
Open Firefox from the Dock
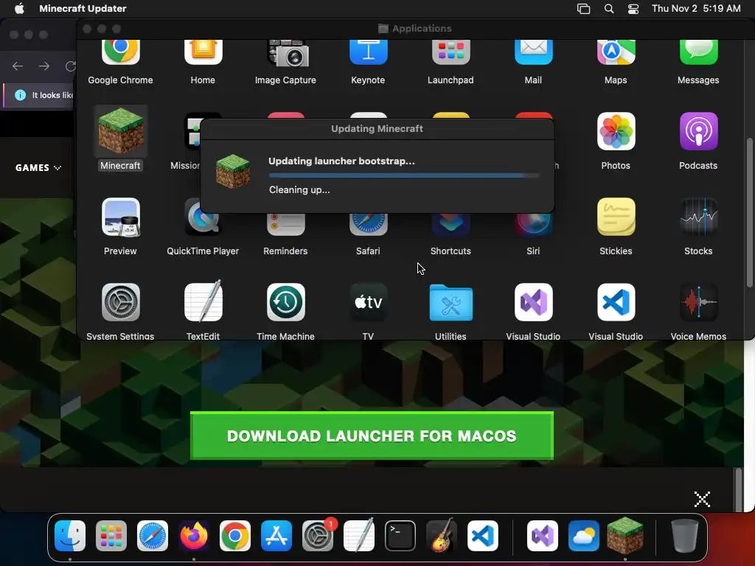click(x=194, y=536)
